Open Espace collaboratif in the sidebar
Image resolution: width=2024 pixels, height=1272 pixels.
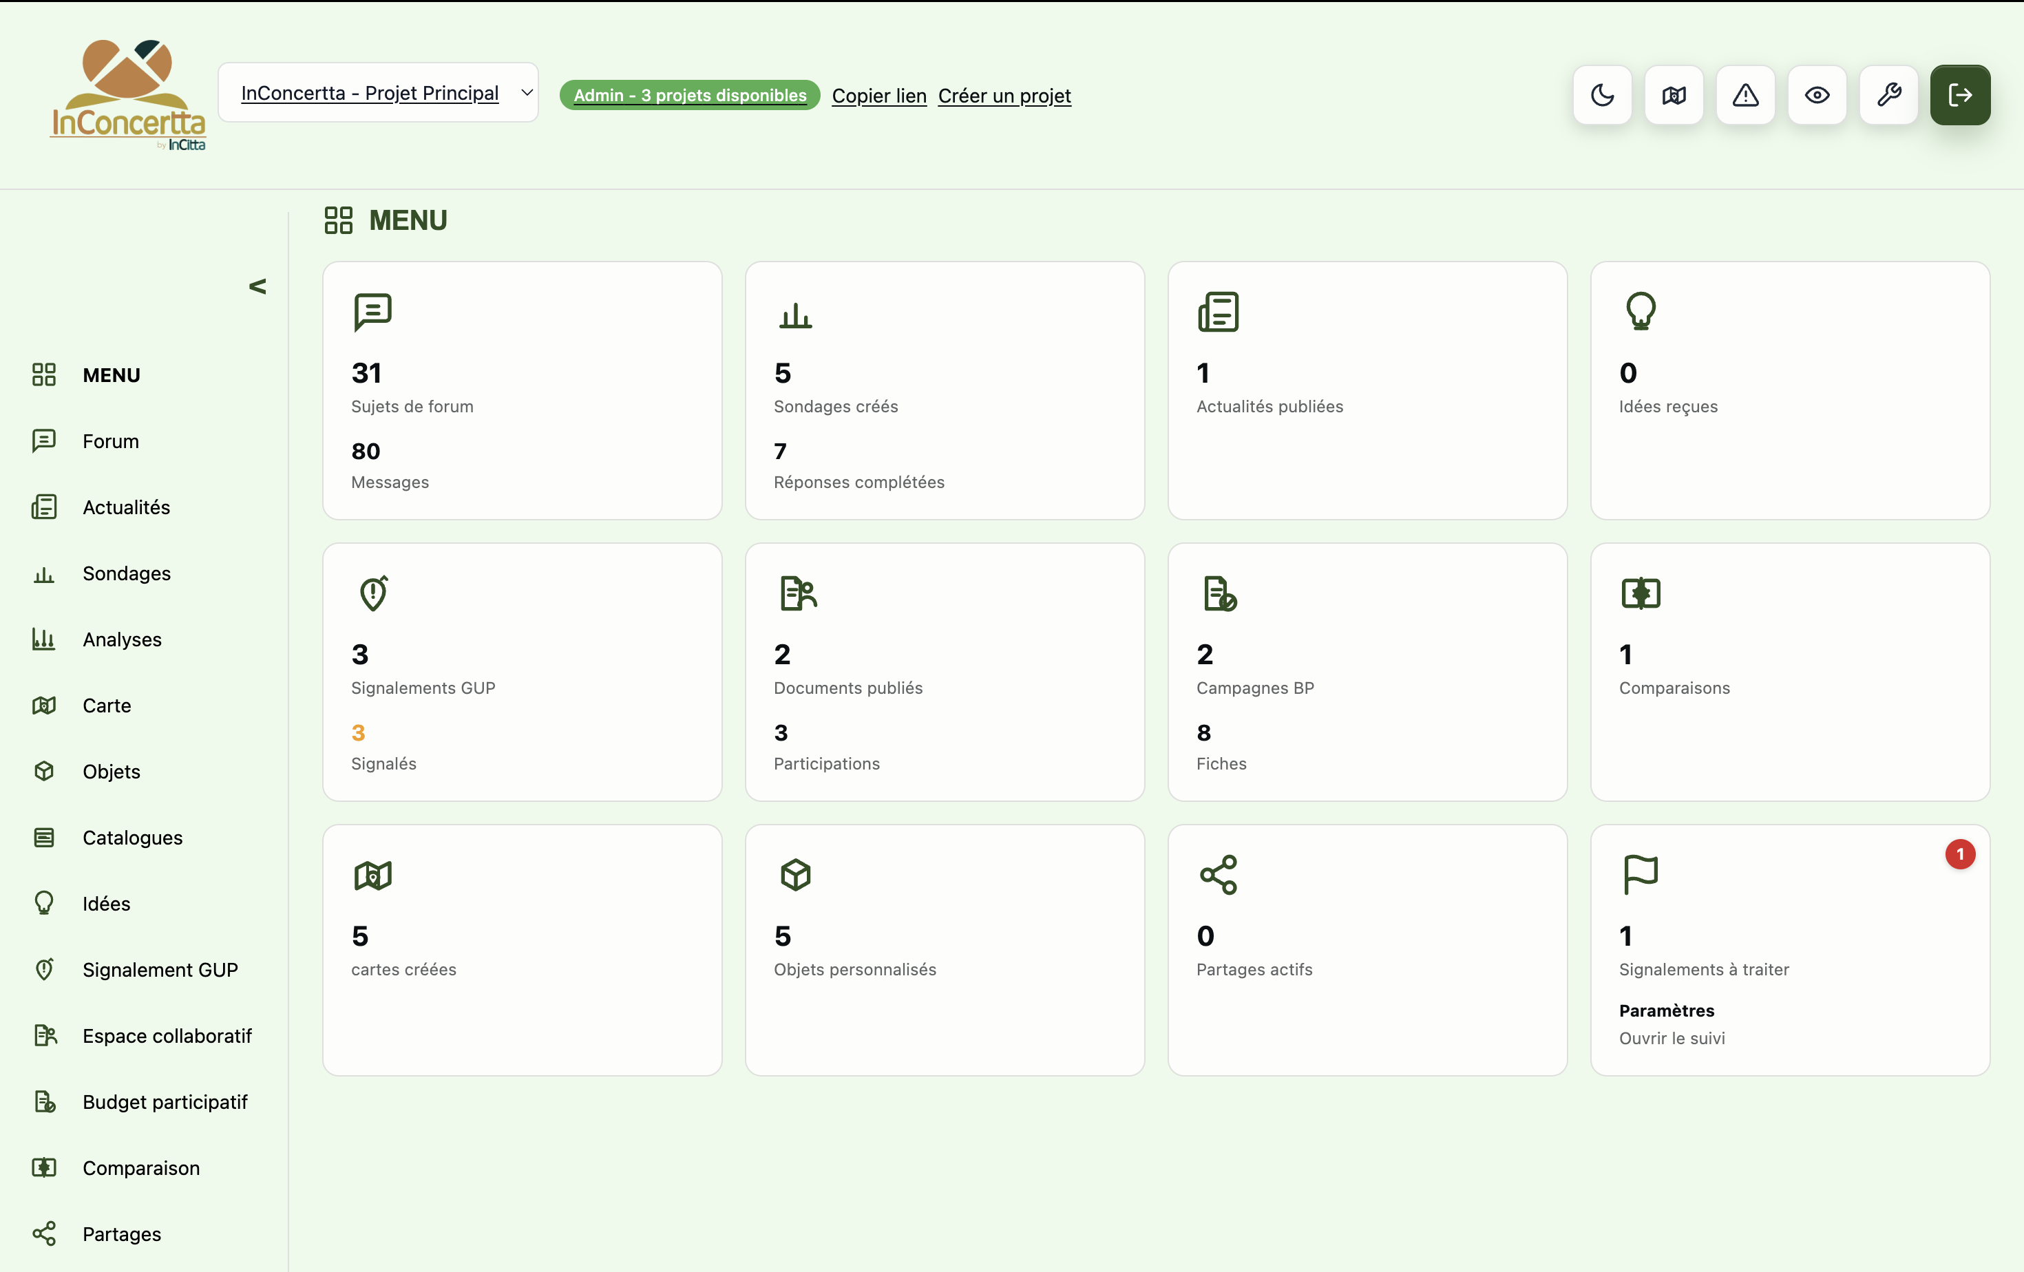[167, 1036]
